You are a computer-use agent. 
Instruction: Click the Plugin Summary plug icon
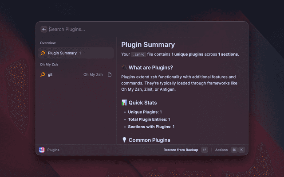(43, 53)
